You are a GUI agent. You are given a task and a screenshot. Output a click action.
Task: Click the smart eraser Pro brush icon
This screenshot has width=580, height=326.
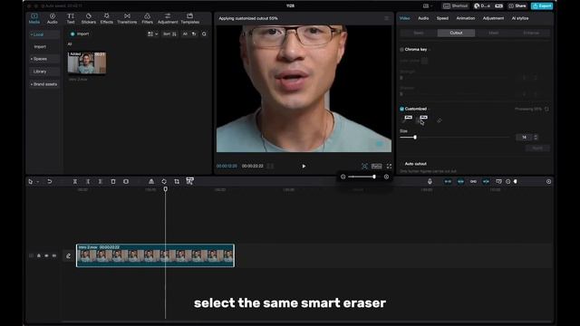[x=422, y=120]
